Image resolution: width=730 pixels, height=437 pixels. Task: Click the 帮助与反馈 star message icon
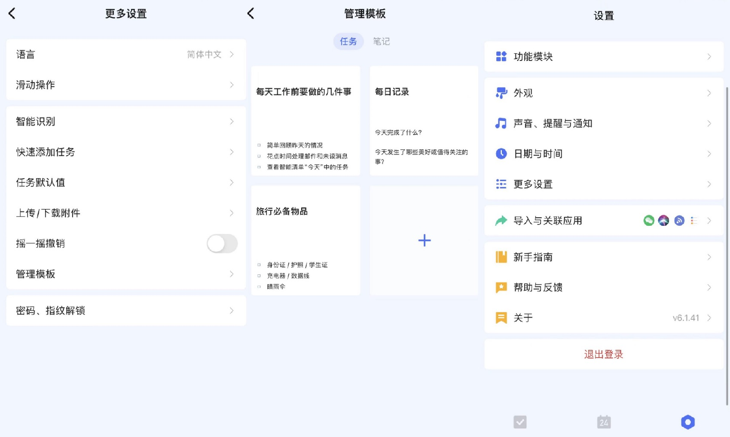501,288
